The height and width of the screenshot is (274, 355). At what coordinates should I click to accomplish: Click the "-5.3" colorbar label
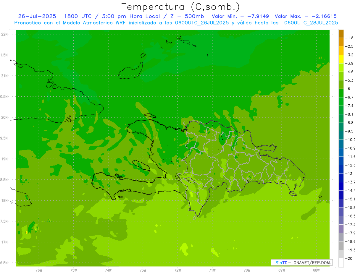349,80
